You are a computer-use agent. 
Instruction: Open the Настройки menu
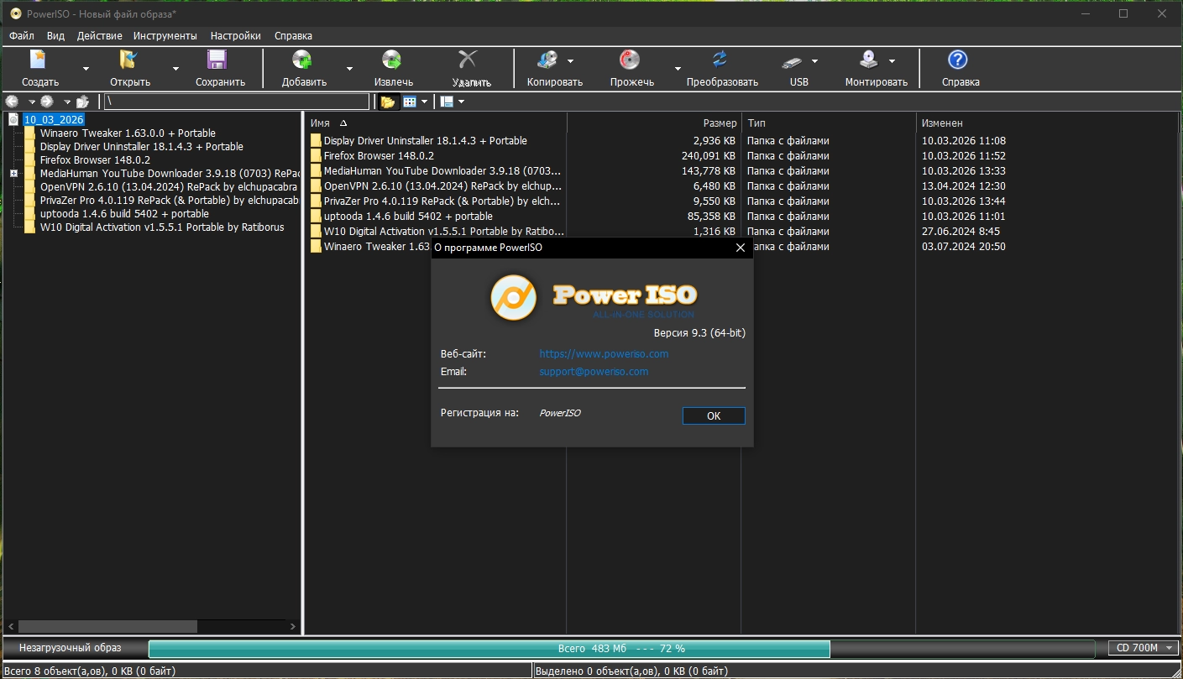pyautogui.click(x=235, y=36)
